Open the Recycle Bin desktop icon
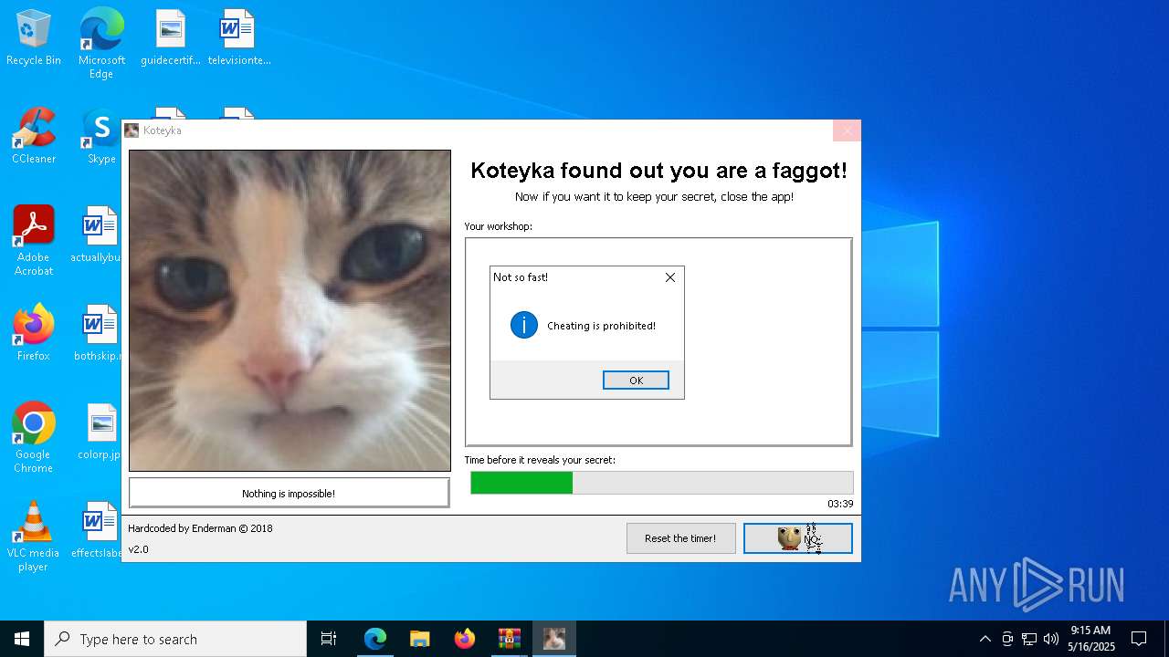 pos(34,38)
